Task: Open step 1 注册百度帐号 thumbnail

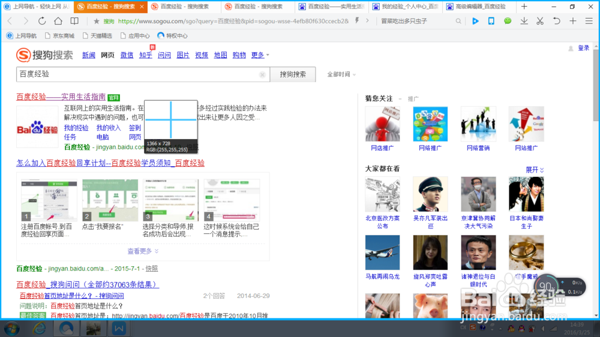Action: [49, 200]
